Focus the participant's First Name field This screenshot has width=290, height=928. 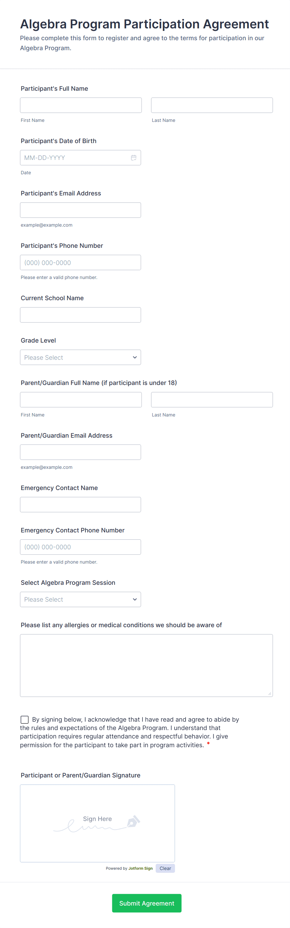81,105
